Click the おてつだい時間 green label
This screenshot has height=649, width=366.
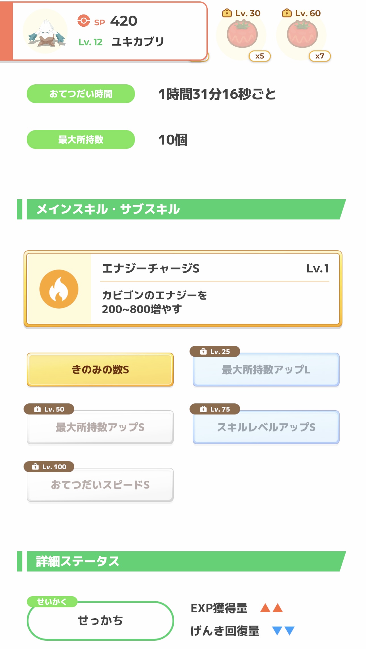pos(81,94)
